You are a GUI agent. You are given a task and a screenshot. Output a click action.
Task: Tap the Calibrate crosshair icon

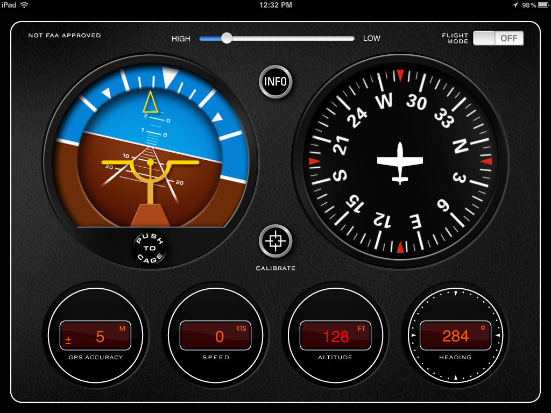pos(275,241)
